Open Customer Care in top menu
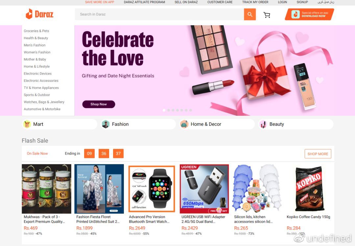The height and width of the screenshot is (246, 355). [x=220, y=2]
